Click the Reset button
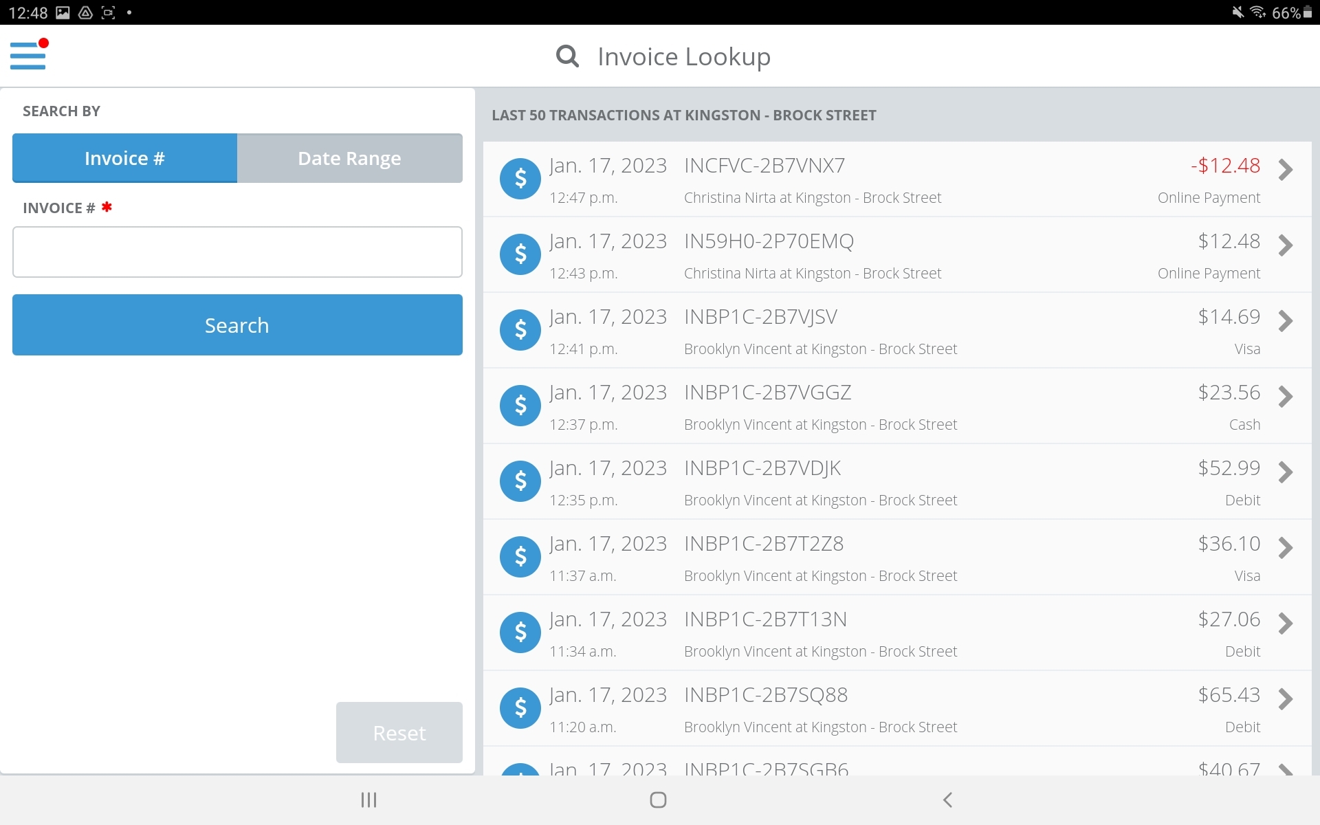 point(399,732)
